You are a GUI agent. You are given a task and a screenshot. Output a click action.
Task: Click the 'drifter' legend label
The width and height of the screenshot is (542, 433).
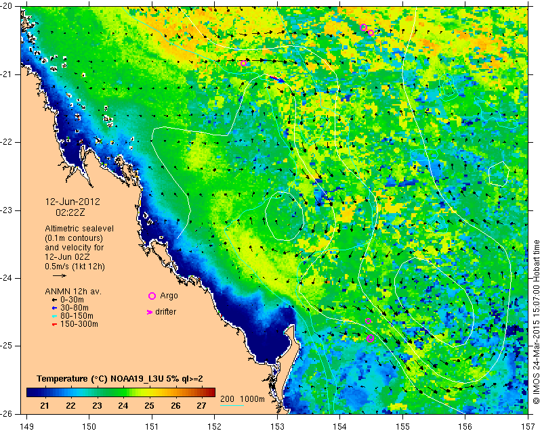click(165, 312)
